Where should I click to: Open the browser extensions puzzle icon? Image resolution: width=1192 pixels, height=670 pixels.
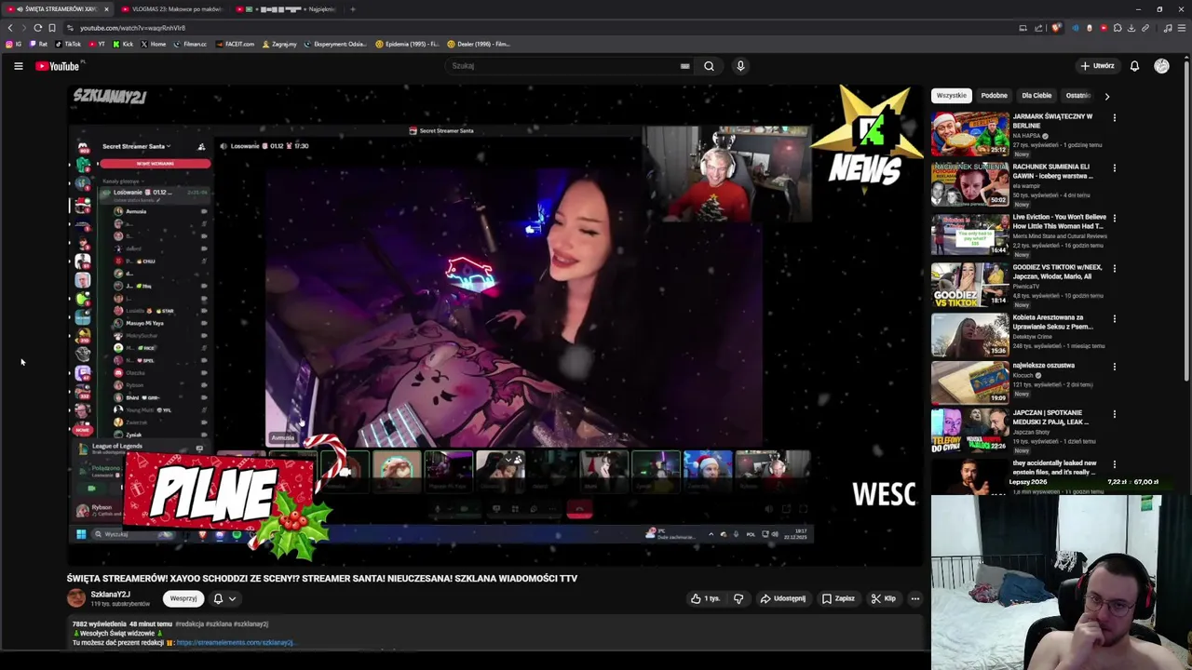click(1117, 28)
